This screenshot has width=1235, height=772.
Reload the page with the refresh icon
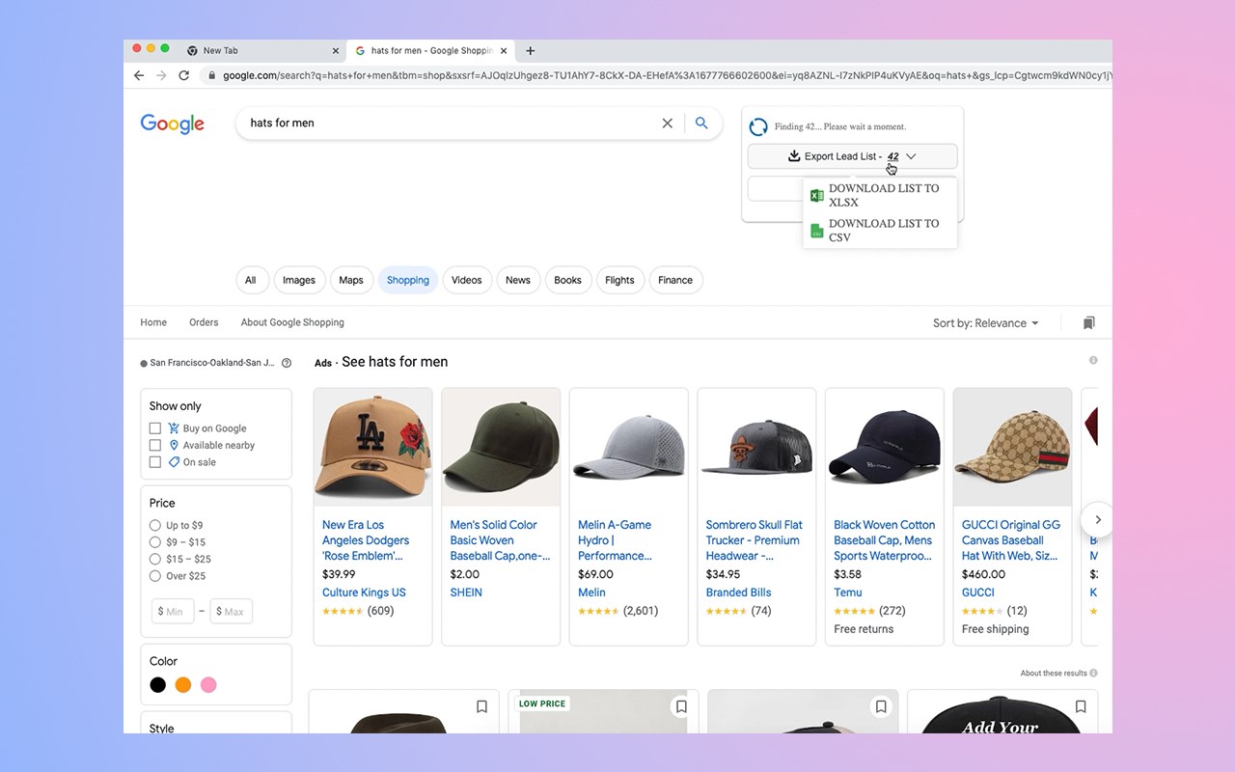183,75
